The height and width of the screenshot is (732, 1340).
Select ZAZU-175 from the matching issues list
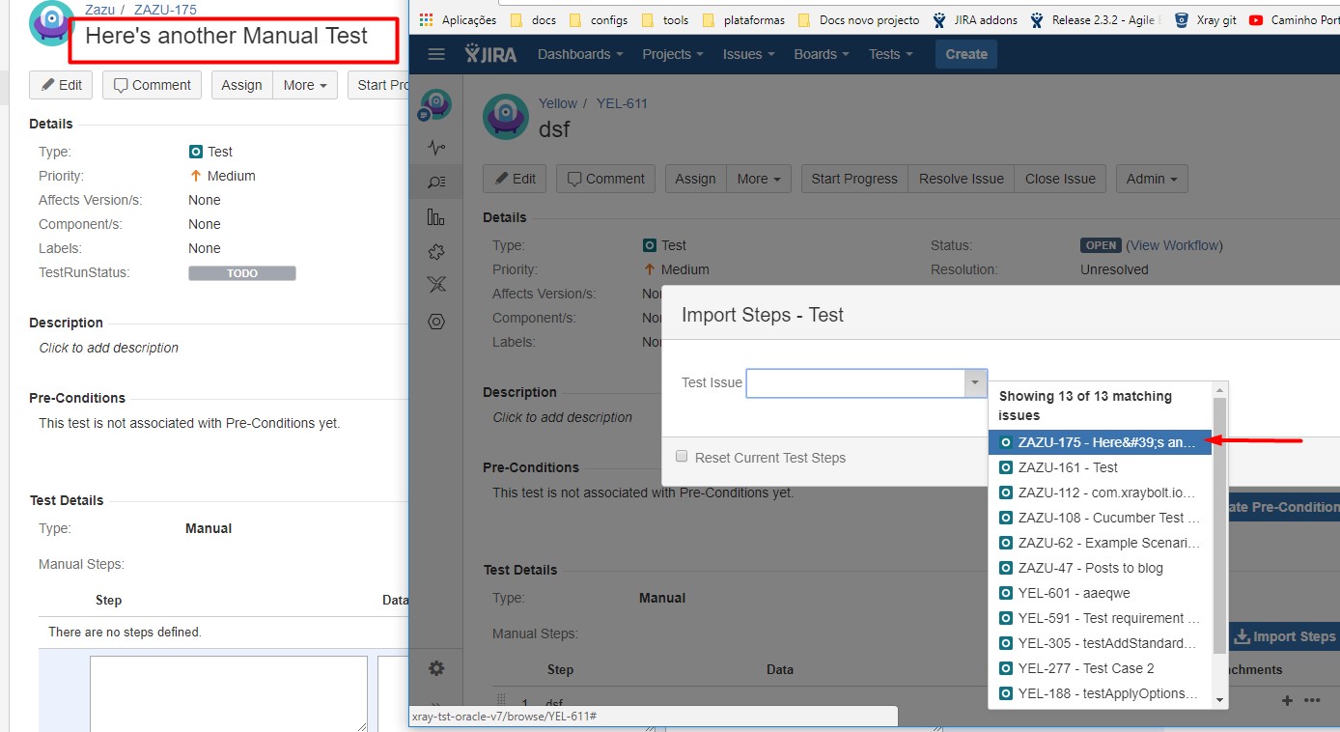1100,442
